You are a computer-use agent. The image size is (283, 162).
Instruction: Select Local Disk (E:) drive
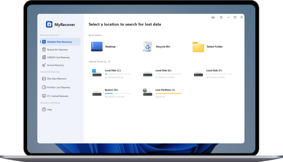tap(163, 71)
